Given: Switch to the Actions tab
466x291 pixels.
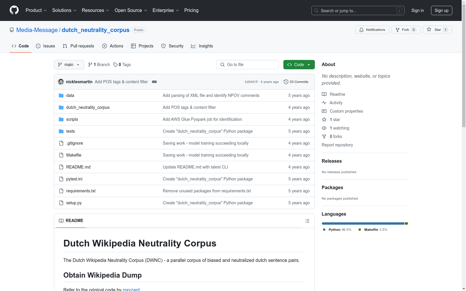Looking at the screenshot, I should click(113, 46).
